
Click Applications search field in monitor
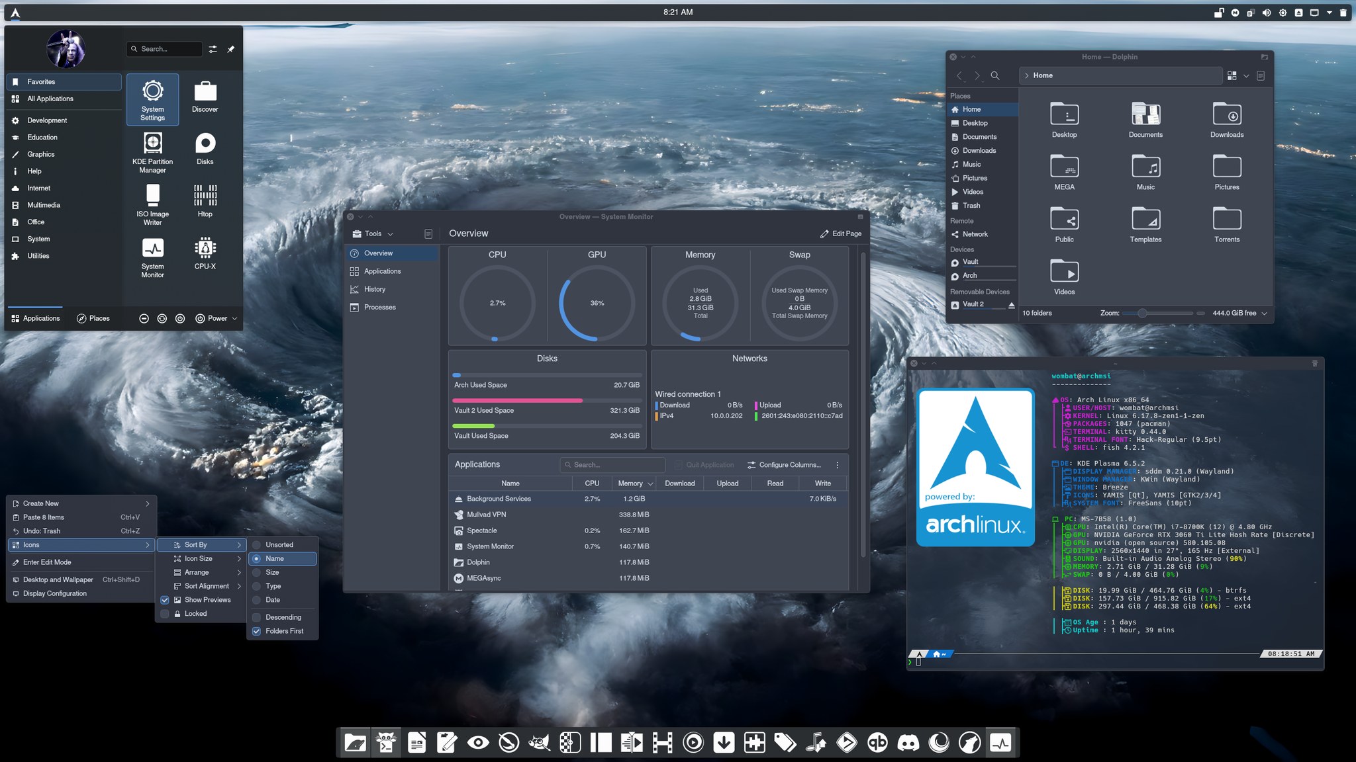(612, 465)
